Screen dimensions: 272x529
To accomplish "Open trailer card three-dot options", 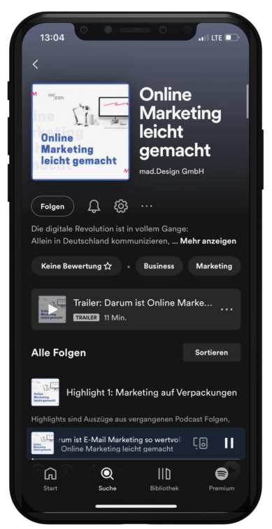I will coord(227,310).
